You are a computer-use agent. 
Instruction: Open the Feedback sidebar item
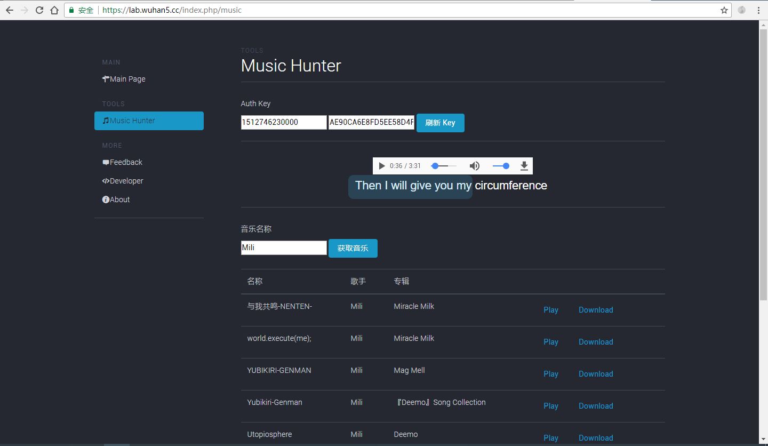point(126,162)
